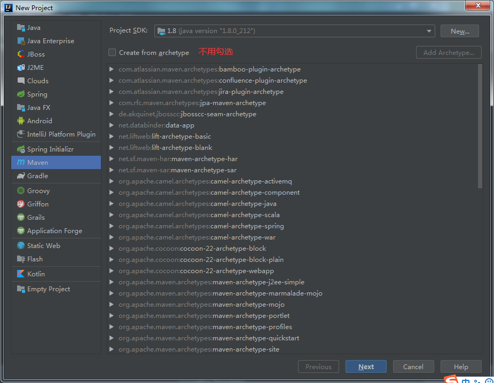Choose the Static Web globe icon
This screenshot has width=494, height=383.
coord(21,245)
